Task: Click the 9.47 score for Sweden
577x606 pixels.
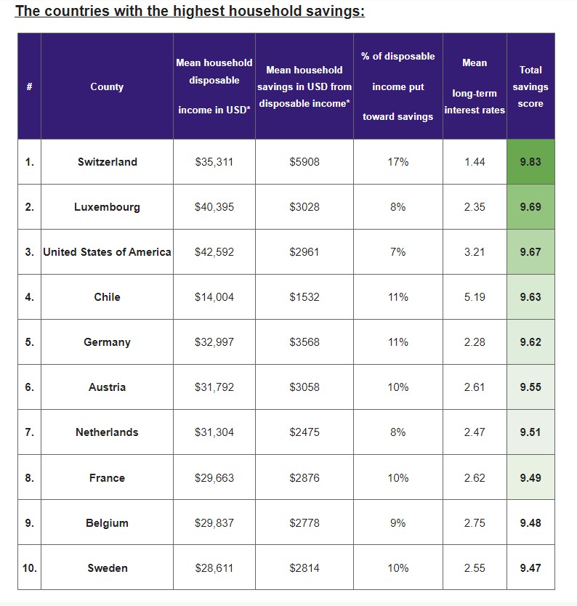Action: point(530,568)
